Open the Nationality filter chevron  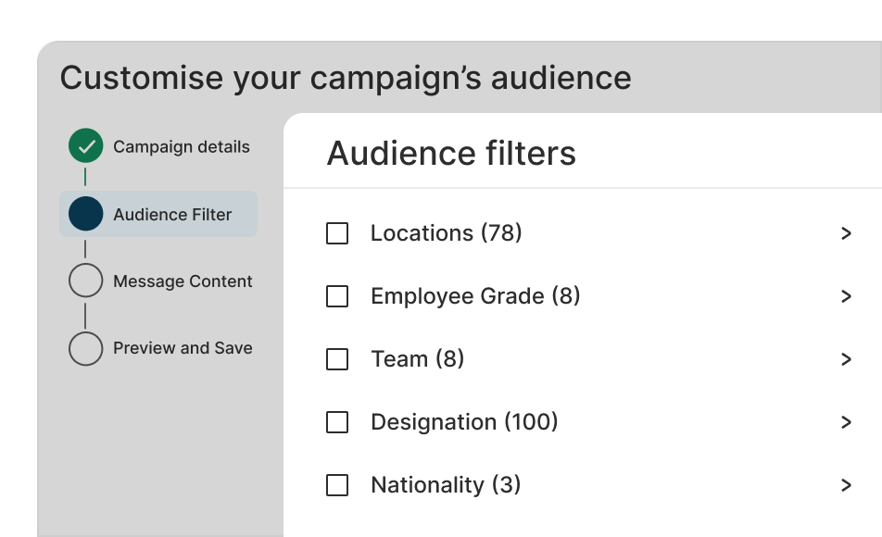[846, 485]
